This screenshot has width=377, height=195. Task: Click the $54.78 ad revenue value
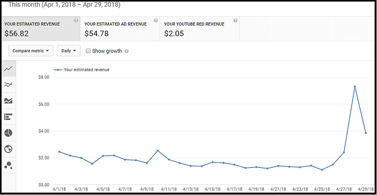point(96,33)
